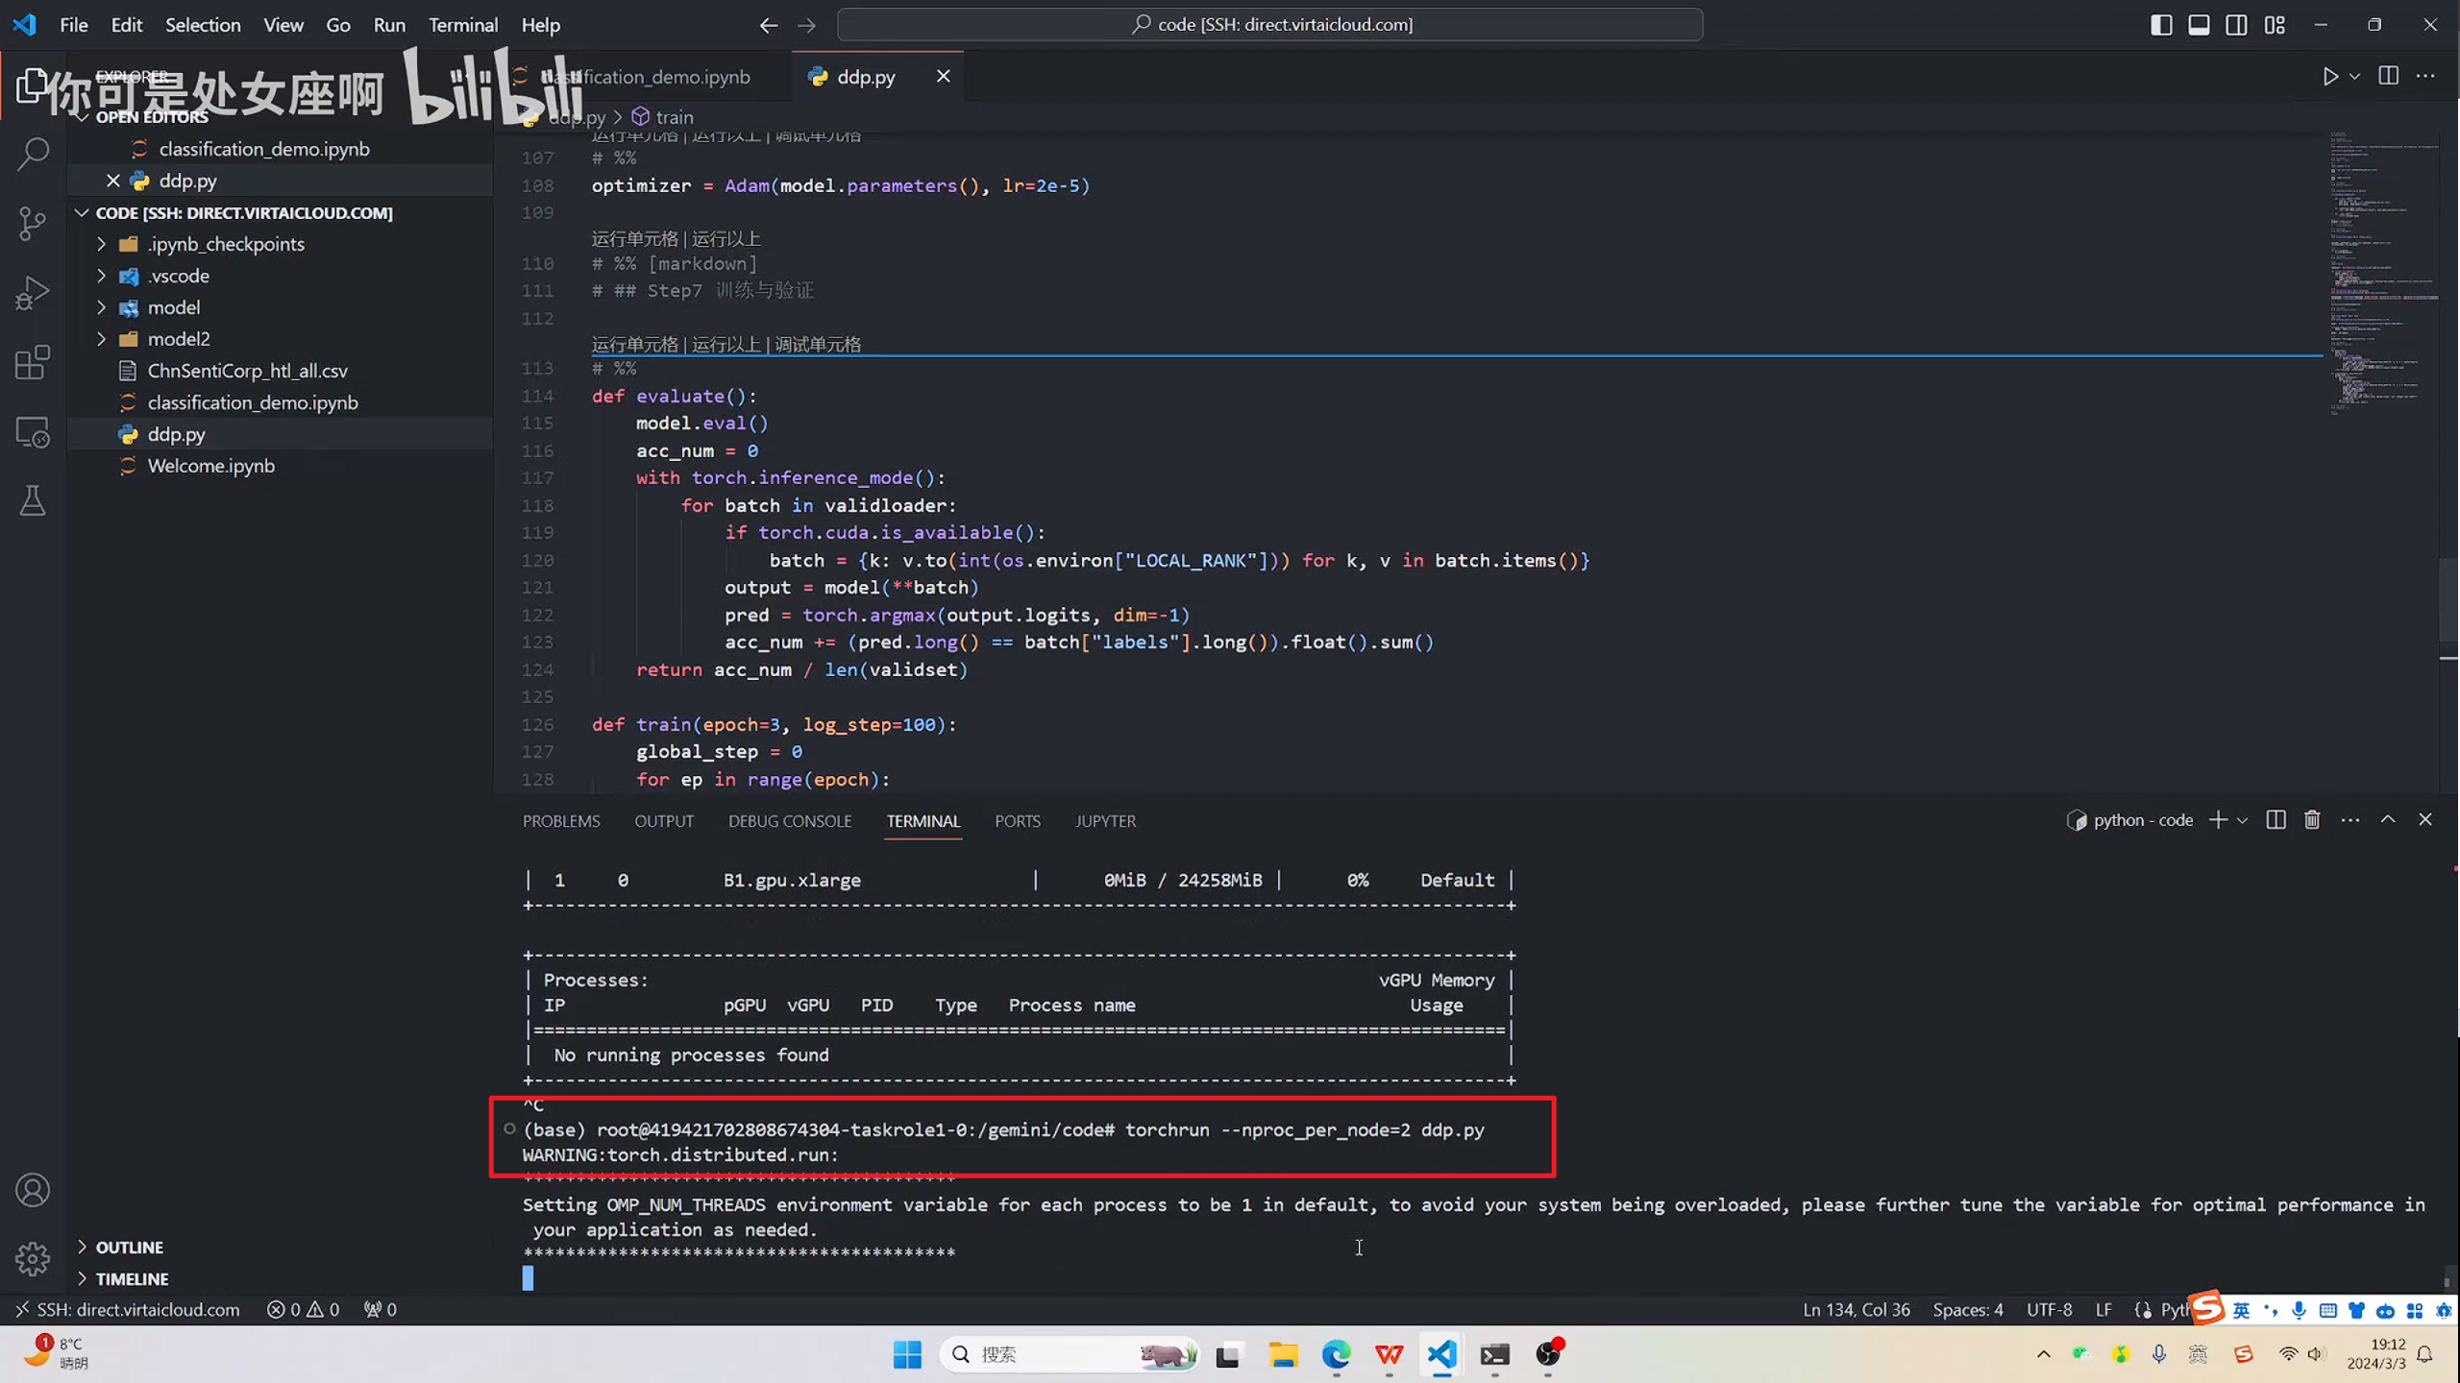Click the SSH remote status indicator

point(127,1309)
